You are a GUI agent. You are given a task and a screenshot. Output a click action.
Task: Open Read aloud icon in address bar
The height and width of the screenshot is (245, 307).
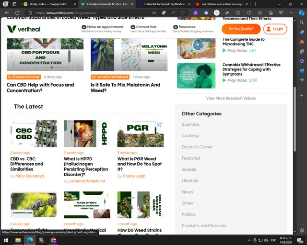173,13
